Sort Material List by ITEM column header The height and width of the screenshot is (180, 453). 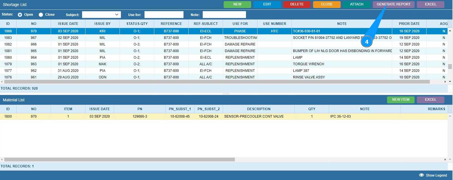pos(68,109)
